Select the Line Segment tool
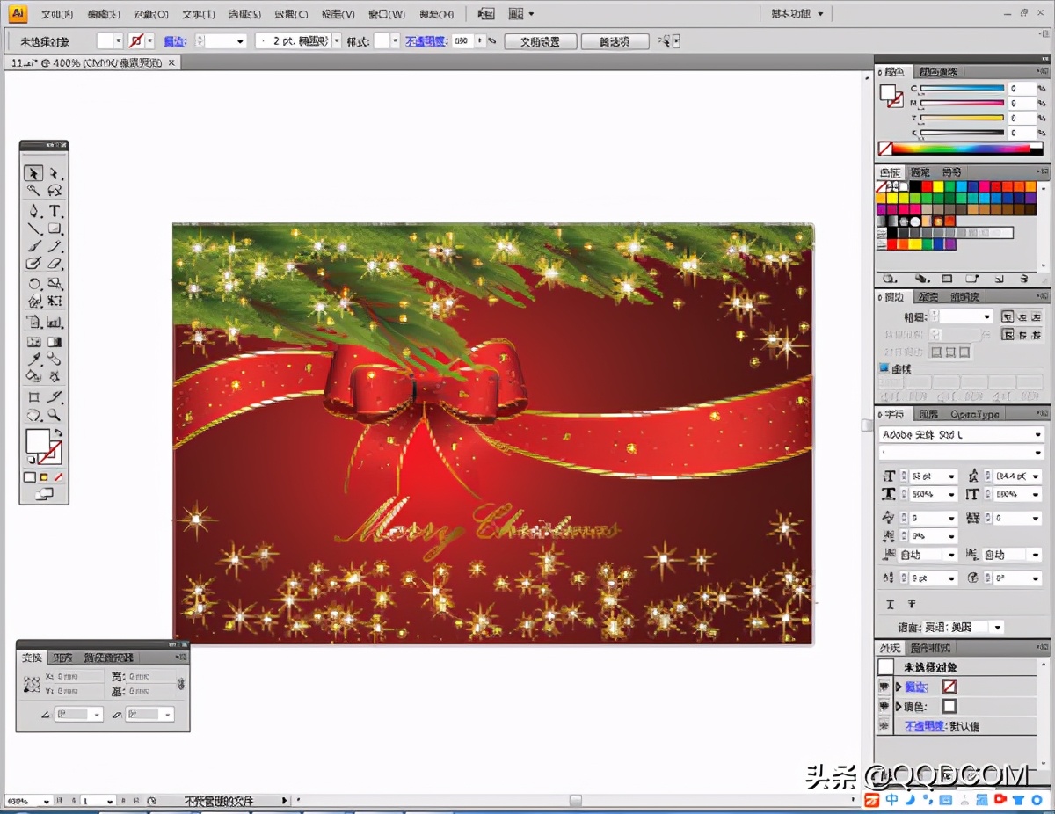This screenshot has width=1055, height=814. click(33, 229)
